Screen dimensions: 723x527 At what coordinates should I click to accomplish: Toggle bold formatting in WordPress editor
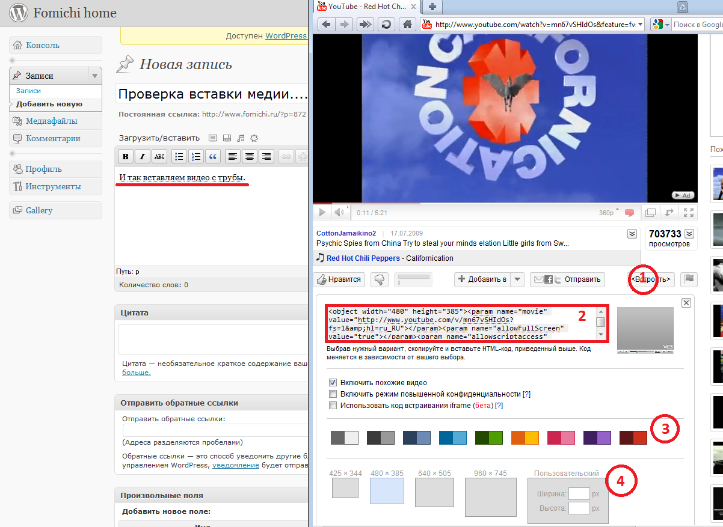click(x=125, y=156)
